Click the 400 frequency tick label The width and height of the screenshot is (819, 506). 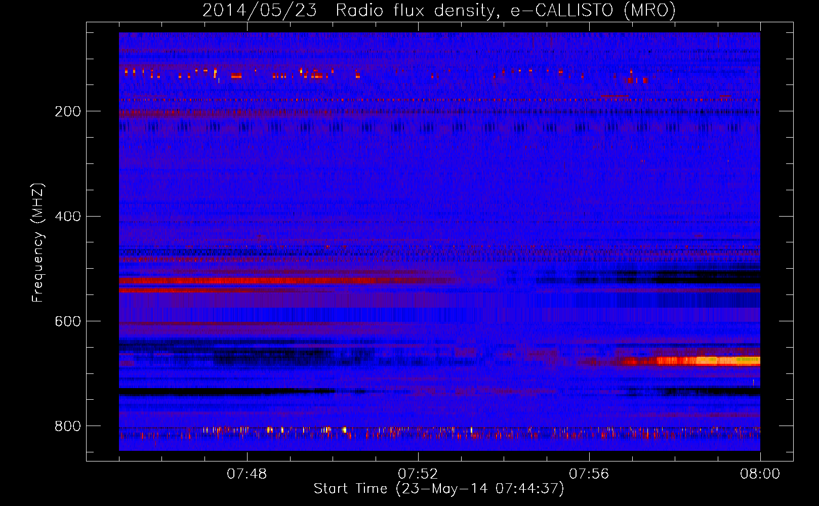(x=68, y=217)
